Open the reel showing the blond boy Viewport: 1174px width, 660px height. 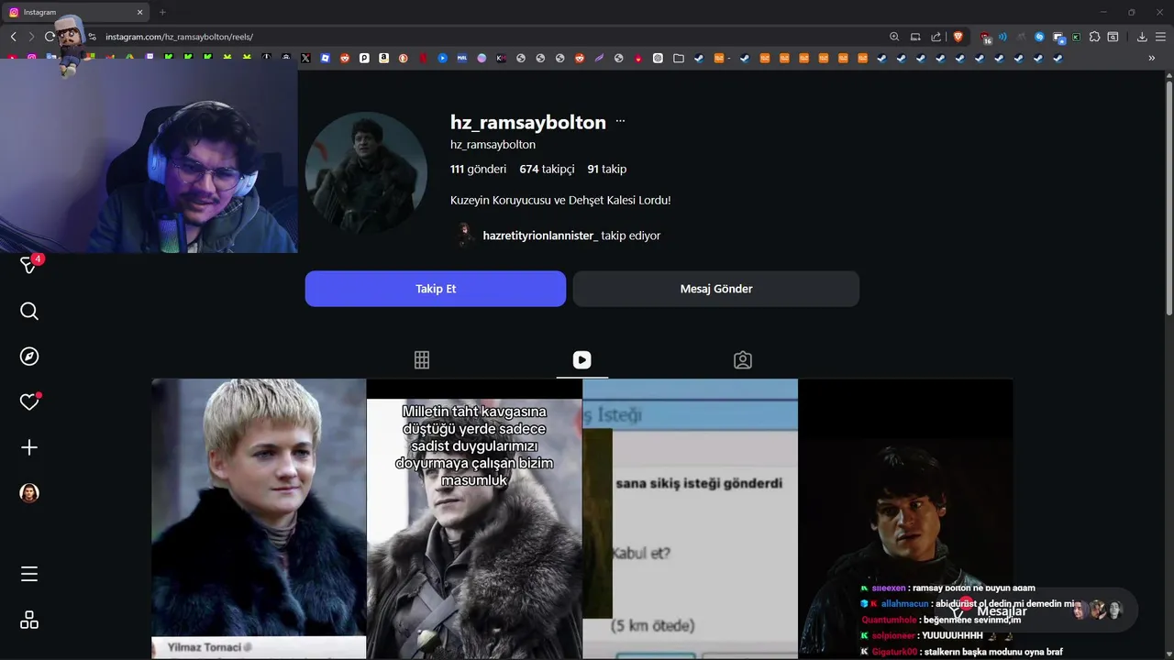pyautogui.click(x=259, y=519)
